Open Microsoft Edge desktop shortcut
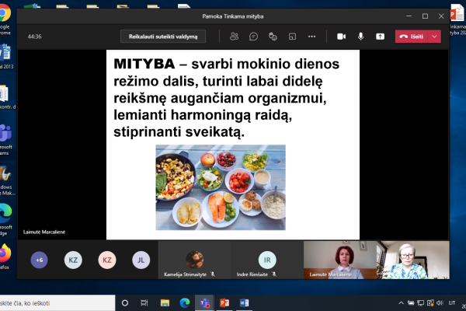 [6, 219]
